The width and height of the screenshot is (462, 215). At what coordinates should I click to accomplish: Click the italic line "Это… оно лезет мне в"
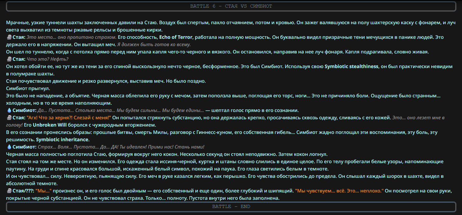pyautogui.click(x=418, y=118)
